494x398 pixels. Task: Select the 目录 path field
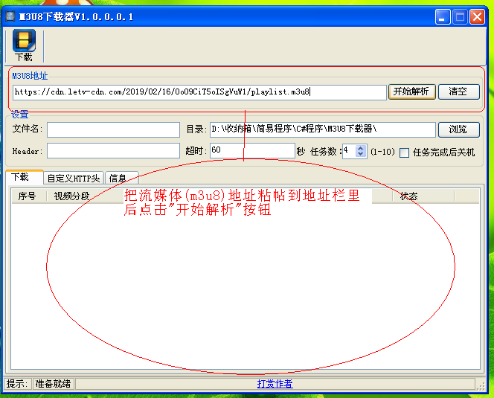coord(321,129)
